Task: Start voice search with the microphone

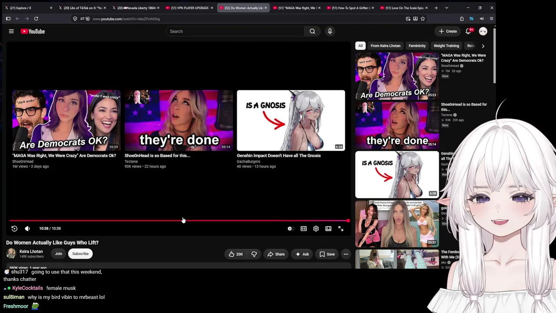Action: 330,31
